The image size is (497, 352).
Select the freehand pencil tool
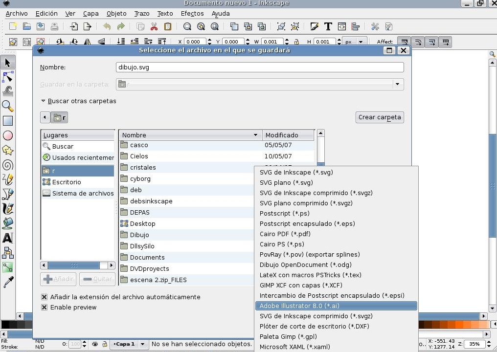[x=8, y=179]
